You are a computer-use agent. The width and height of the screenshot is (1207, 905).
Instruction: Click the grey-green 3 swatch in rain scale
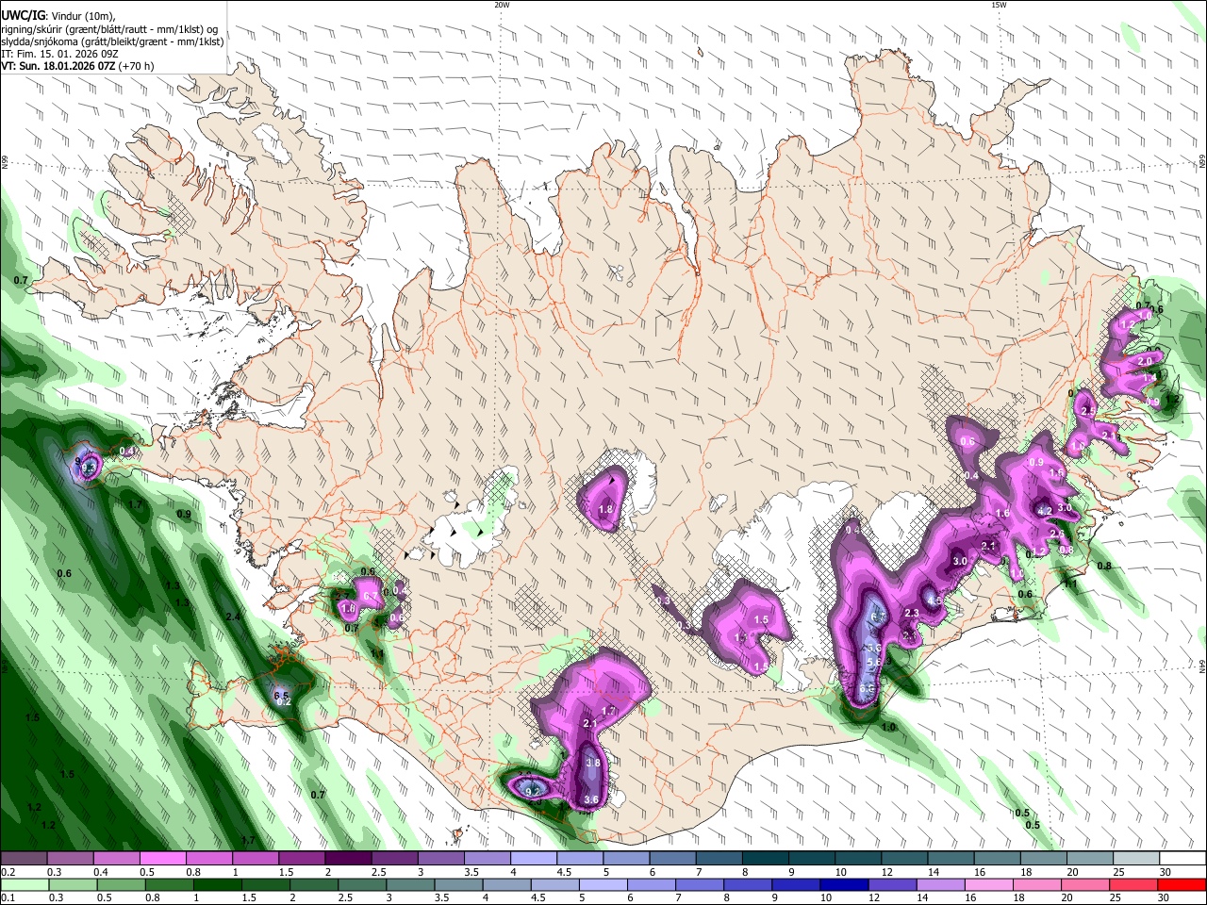point(410,884)
